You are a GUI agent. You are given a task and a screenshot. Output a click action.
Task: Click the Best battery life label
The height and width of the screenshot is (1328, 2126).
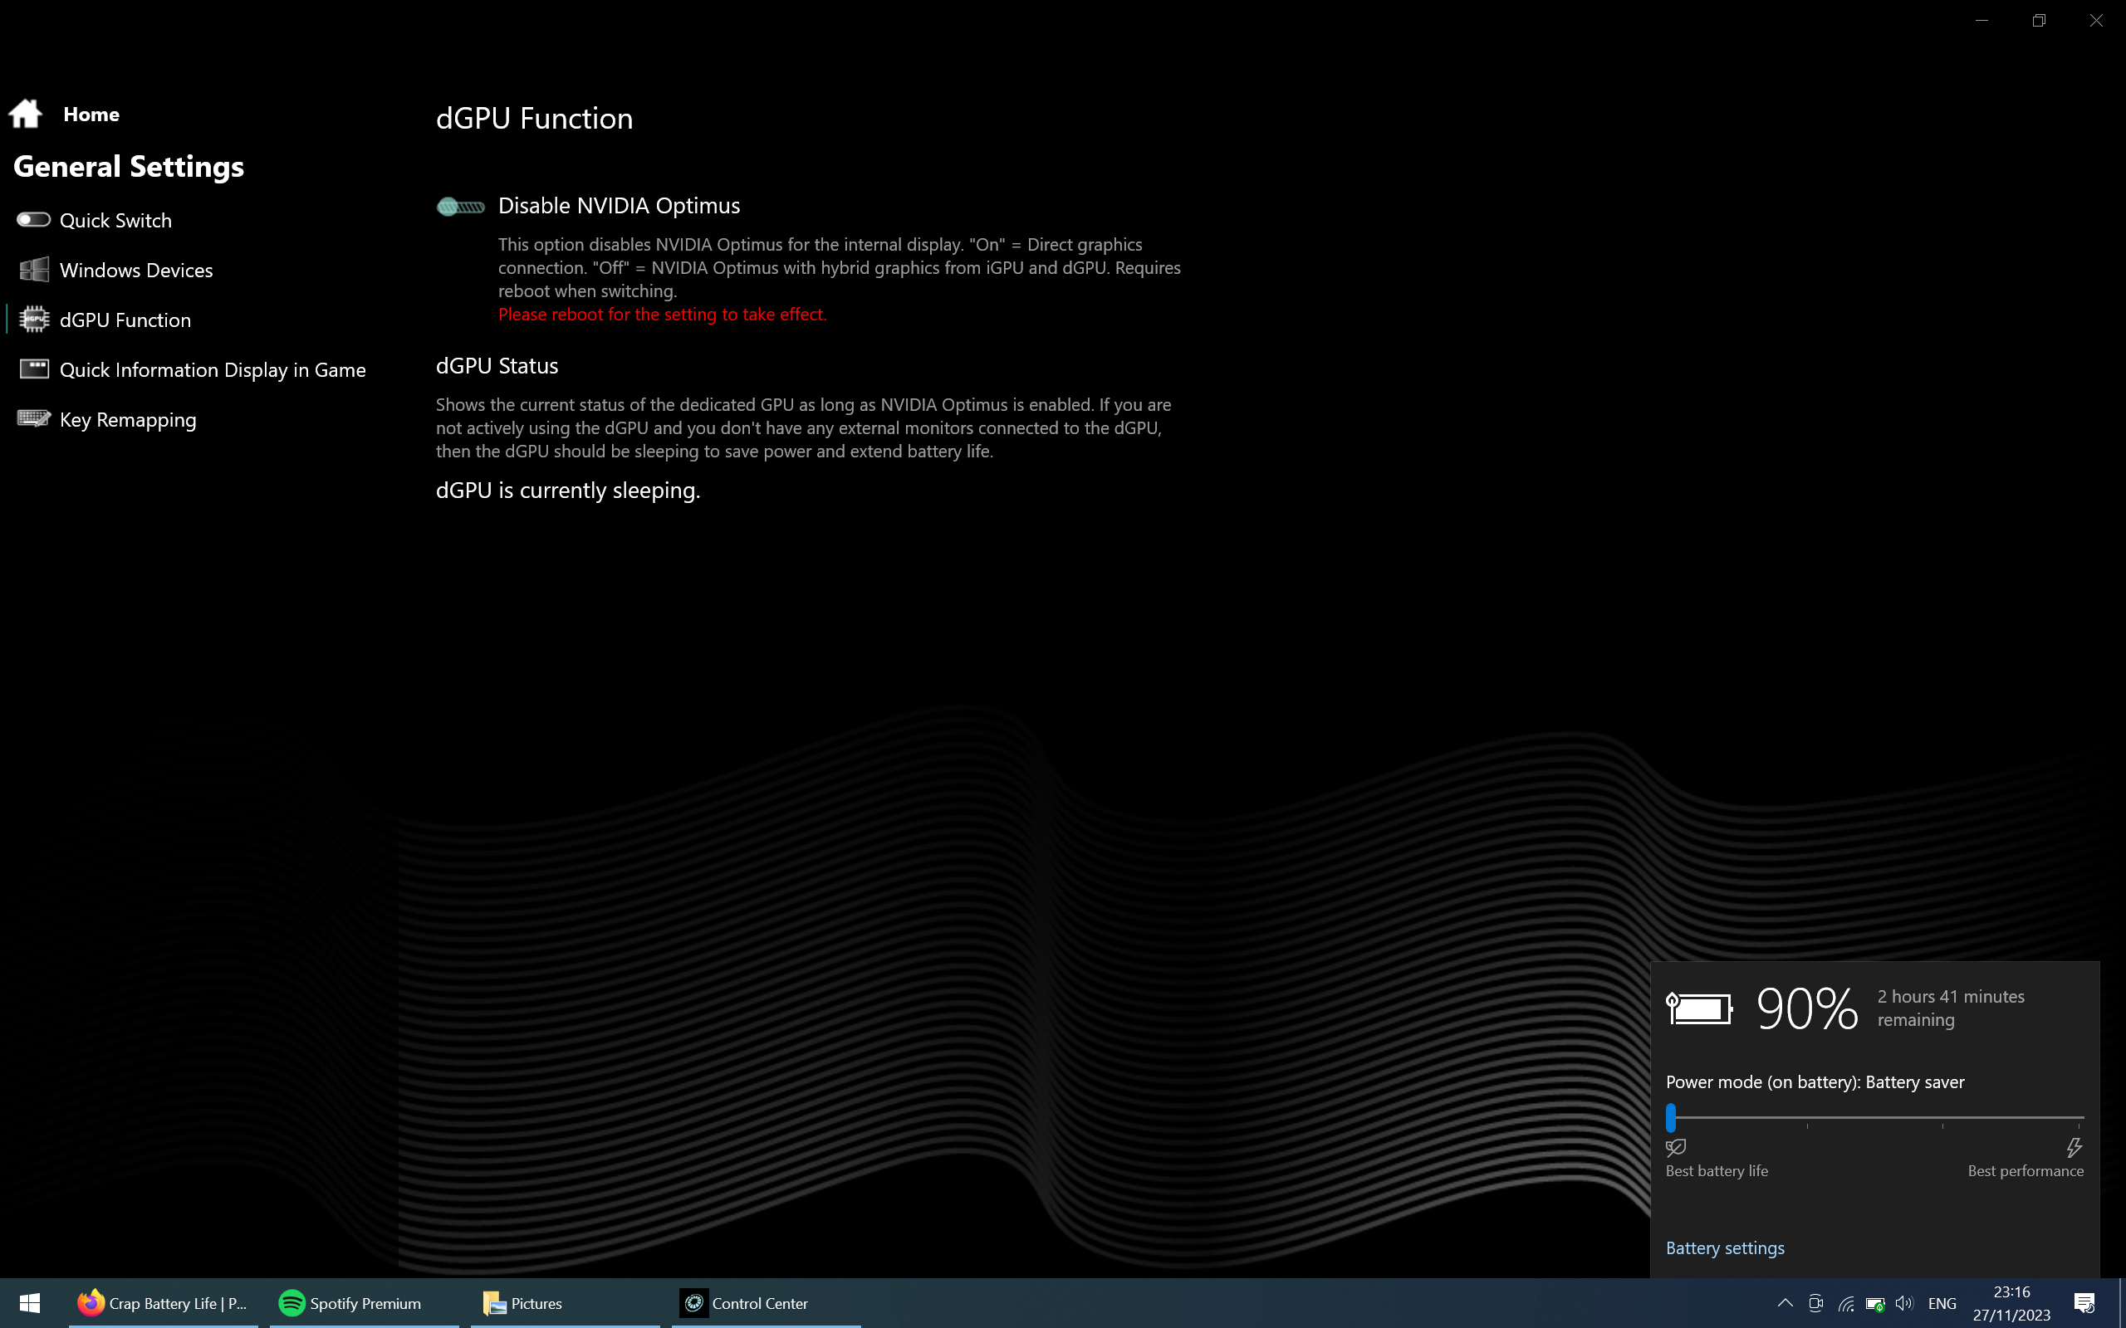1717,1171
